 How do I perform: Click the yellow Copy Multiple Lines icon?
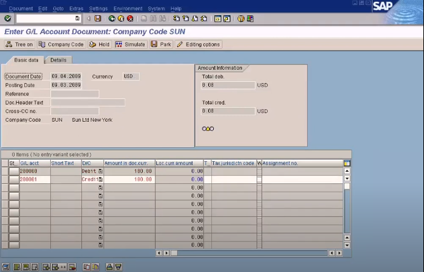coord(95,267)
